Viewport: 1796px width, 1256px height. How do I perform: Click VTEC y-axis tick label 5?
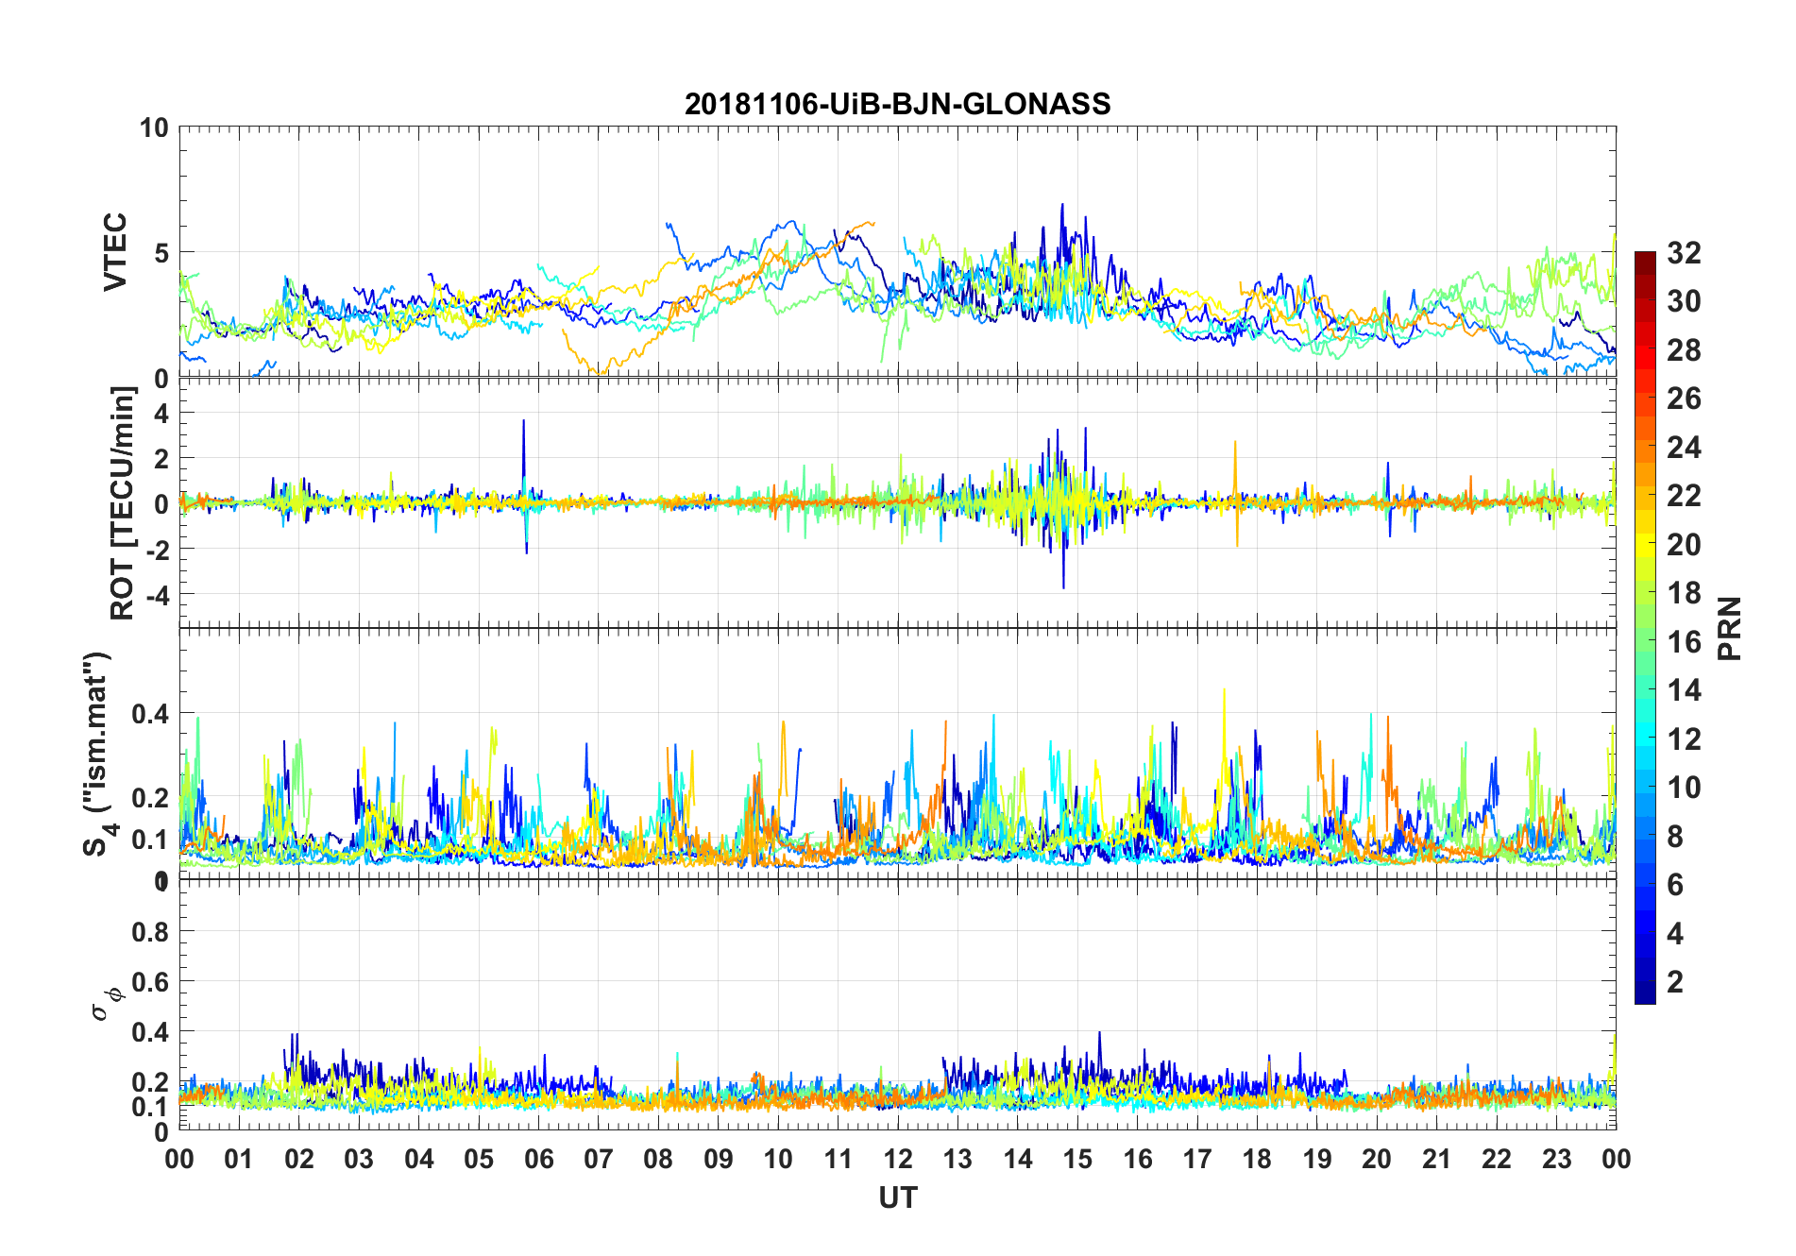[x=161, y=253]
